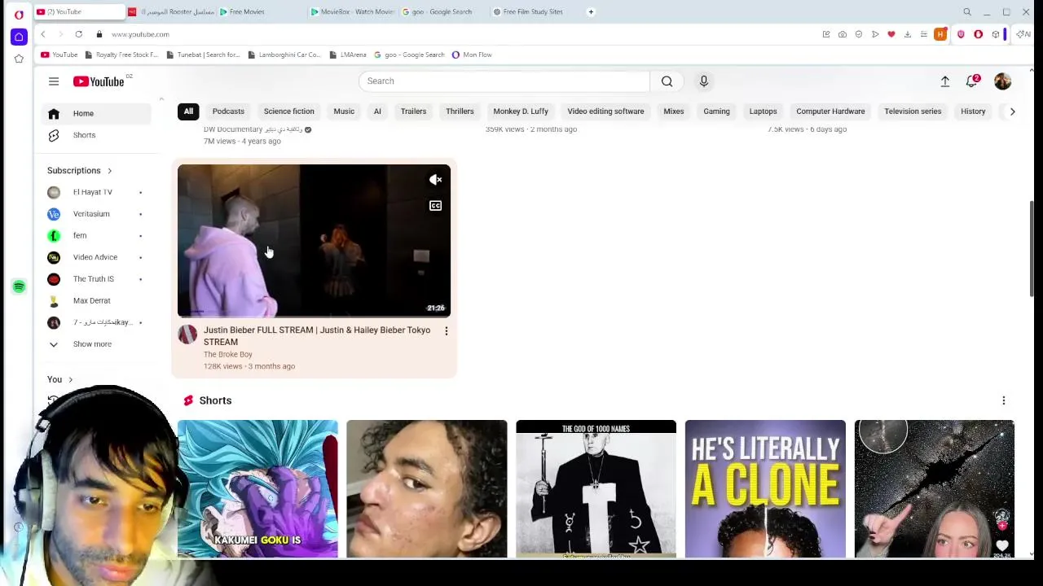Open THE GOD OF 1000 NAMES short
This screenshot has width=1043, height=586.
[x=596, y=488]
